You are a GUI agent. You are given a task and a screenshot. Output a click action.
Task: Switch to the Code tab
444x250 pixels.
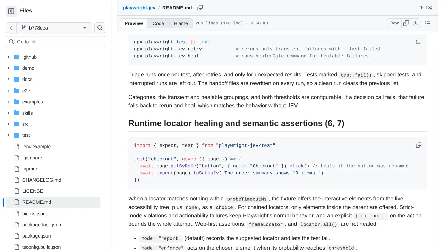point(158,23)
